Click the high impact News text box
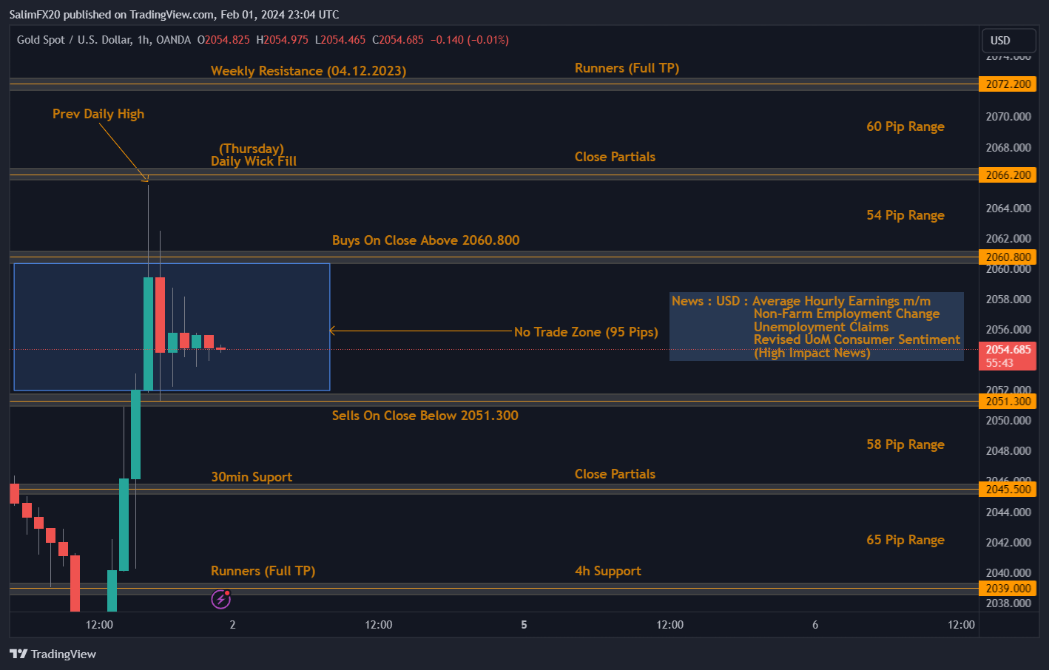The width and height of the screenshot is (1049, 670). pos(816,327)
